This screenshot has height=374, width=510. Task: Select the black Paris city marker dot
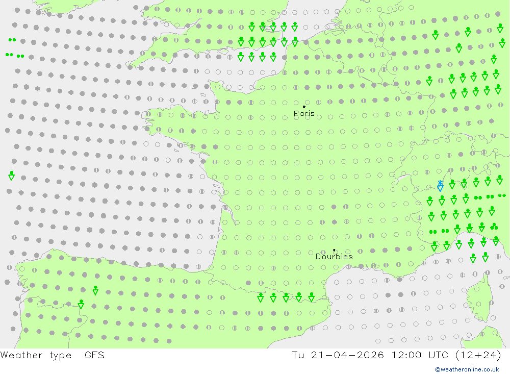tap(304, 107)
